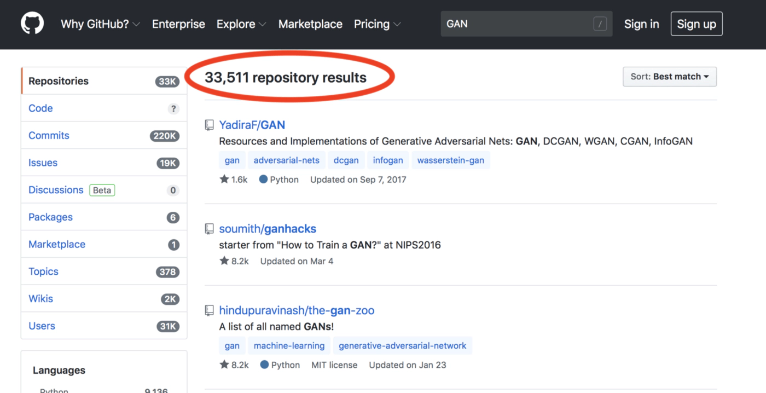This screenshot has width=766, height=393.
Task: Expand the Why GitHub? menu
Action: pos(100,24)
